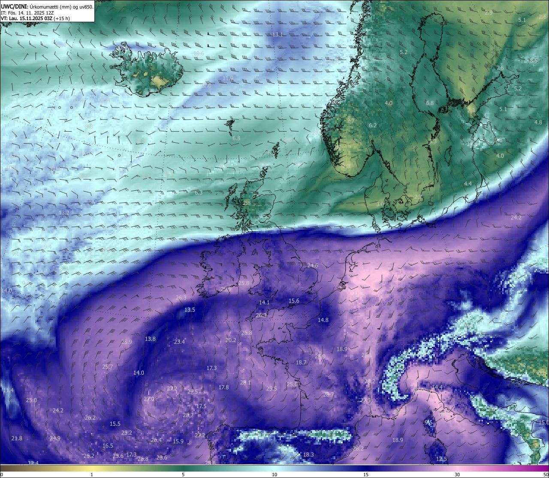The height and width of the screenshot is (478, 549).
Task: Click the value 13.2 on the left side
Action: 64,213
